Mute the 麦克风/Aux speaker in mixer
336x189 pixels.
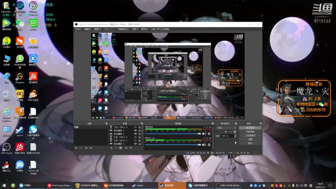click(204, 145)
